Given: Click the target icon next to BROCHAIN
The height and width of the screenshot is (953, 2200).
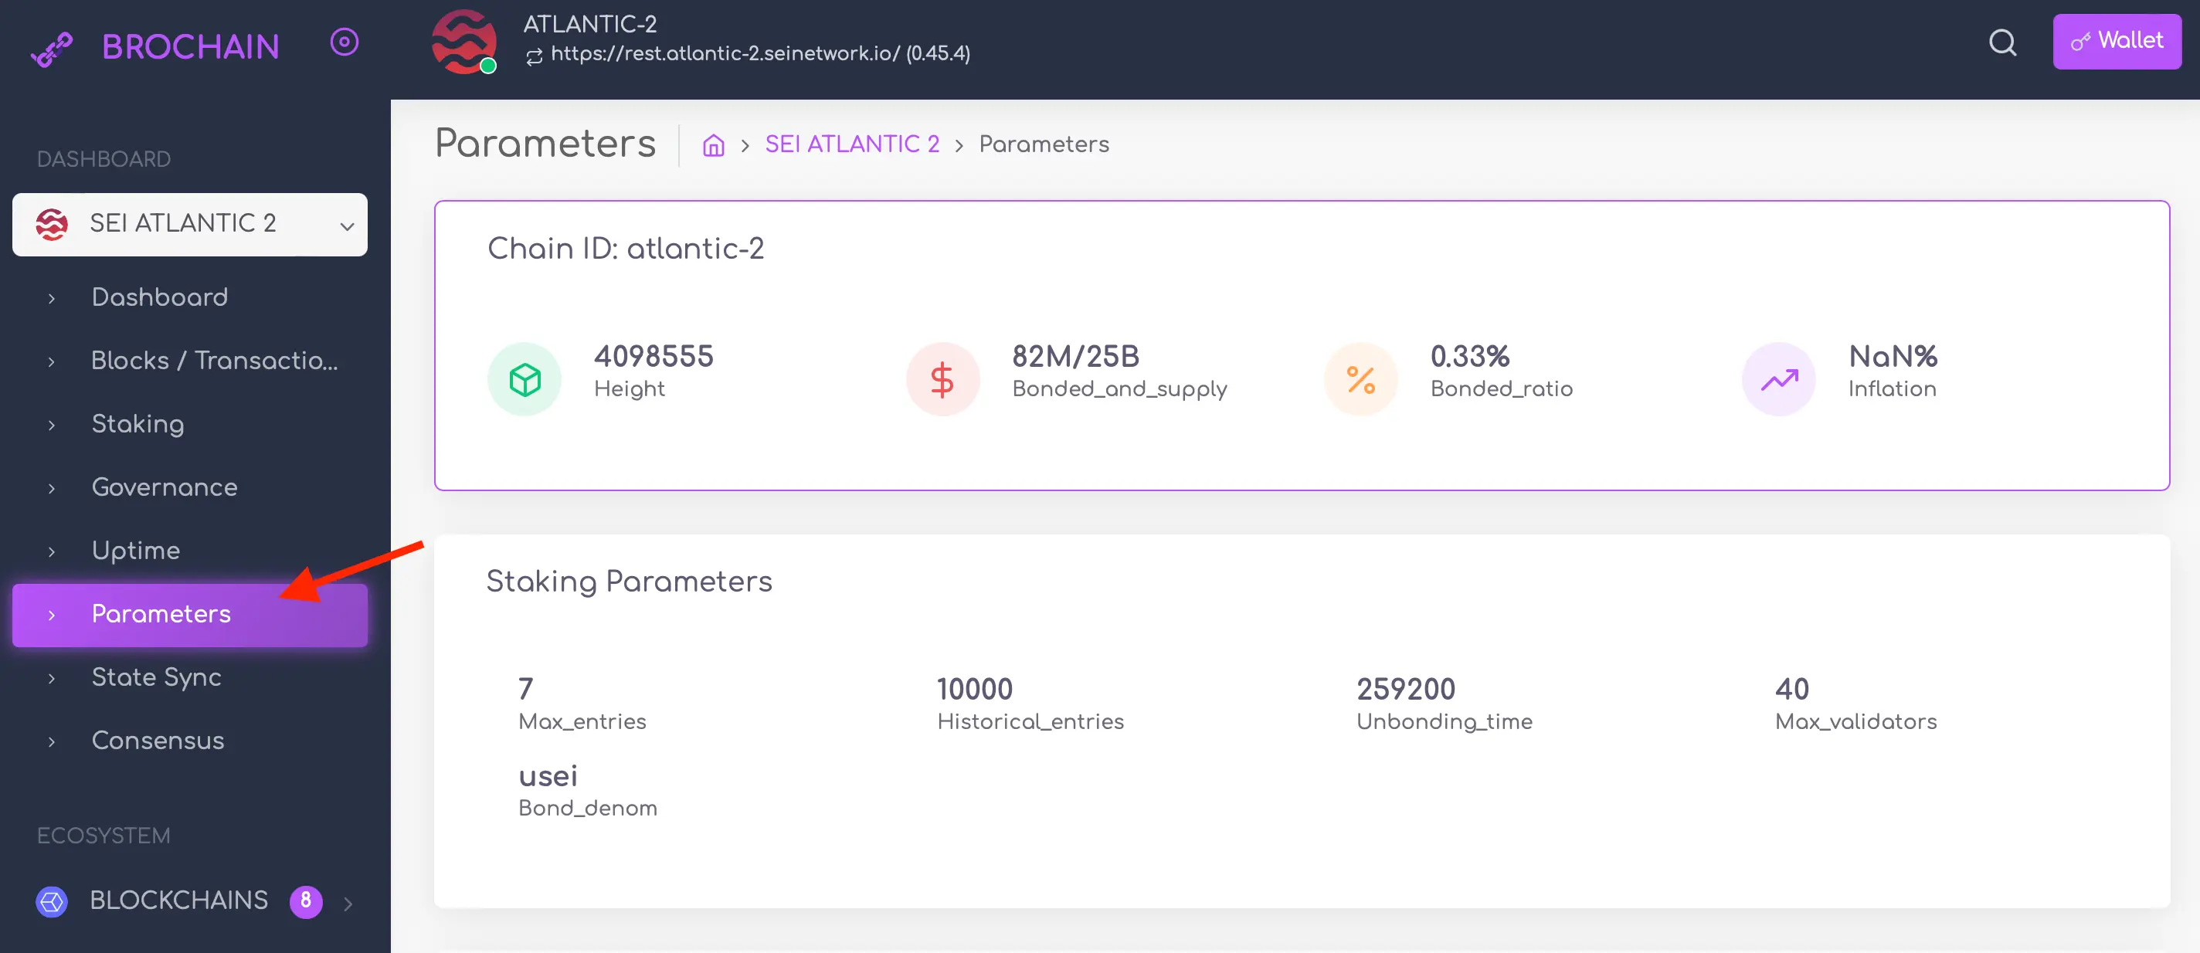Looking at the screenshot, I should tap(345, 41).
